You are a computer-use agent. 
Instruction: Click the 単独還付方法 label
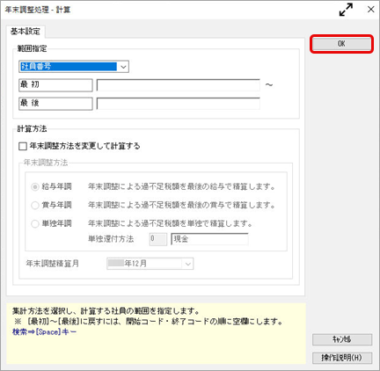pos(111,239)
